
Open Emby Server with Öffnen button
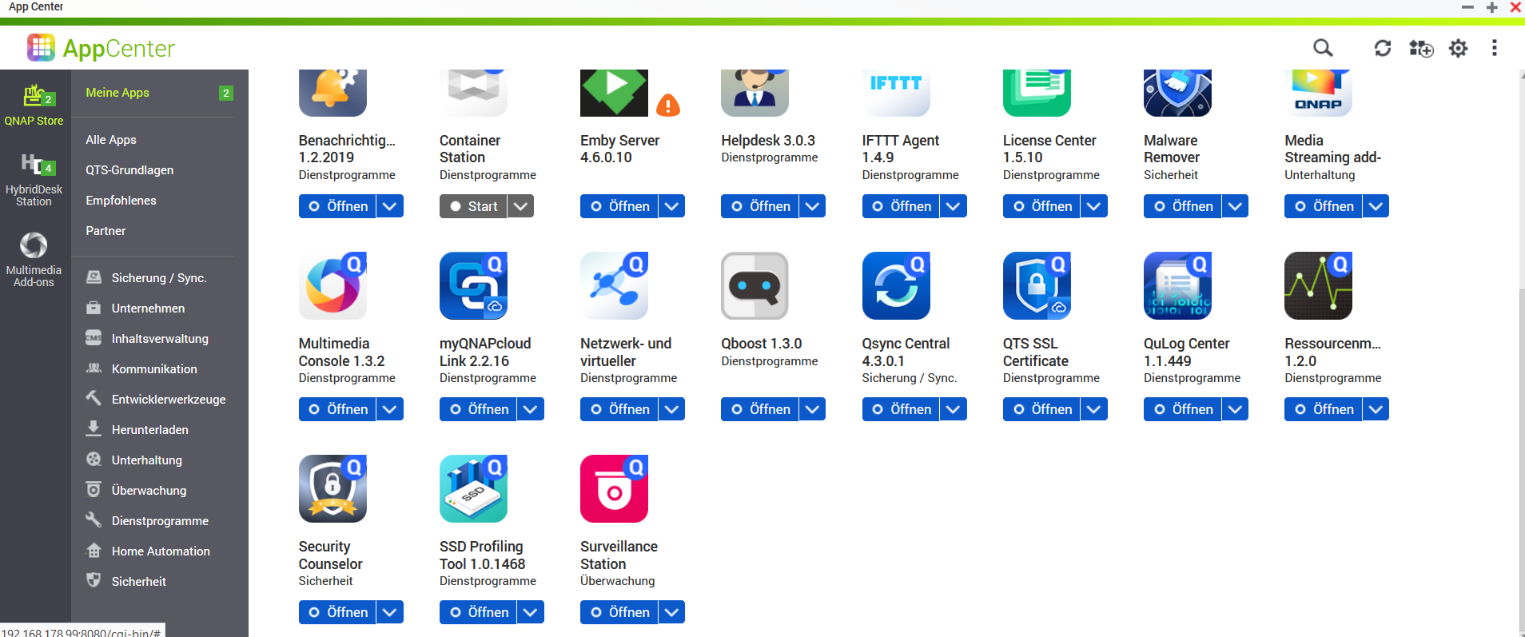(x=619, y=206)
